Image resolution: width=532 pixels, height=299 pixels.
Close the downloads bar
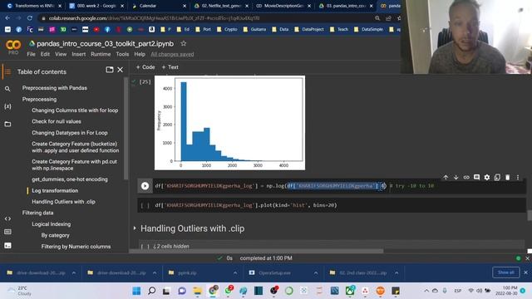pyautogui.click(x=525, y=272)
